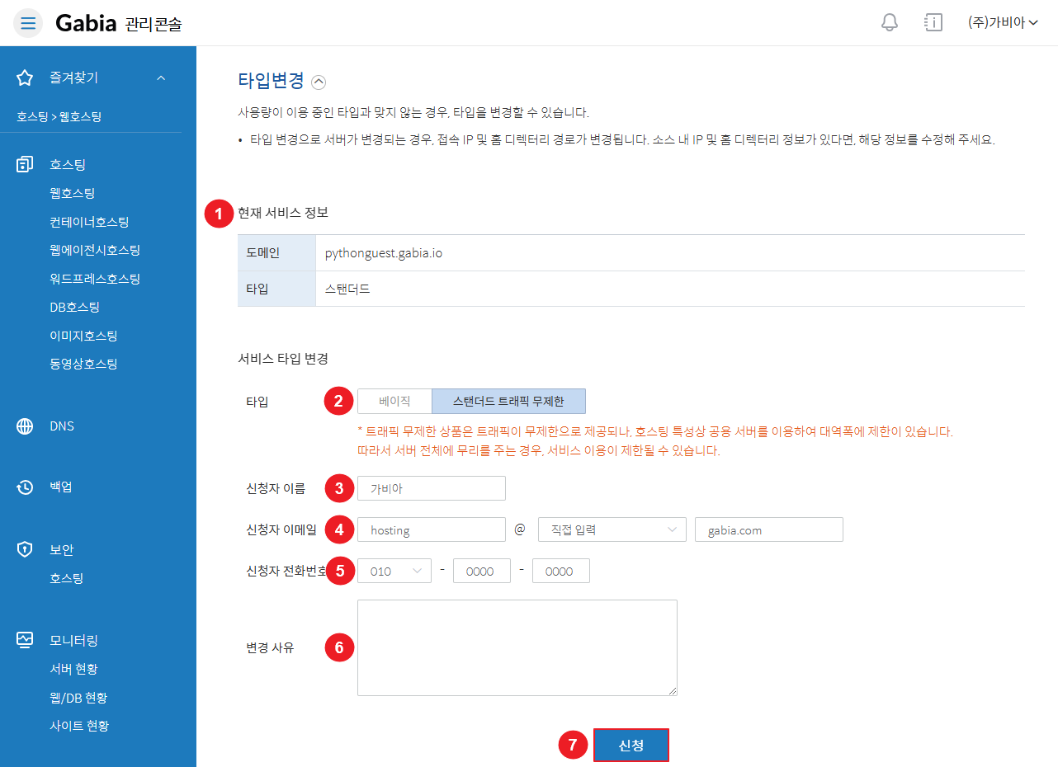The width and height of the screenshot is (1058, 767).
Task: Click the middle phone number field
Action: [482, 571]
